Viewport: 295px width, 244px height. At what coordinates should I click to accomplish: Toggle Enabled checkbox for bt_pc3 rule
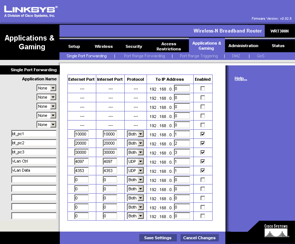(203, 152)
